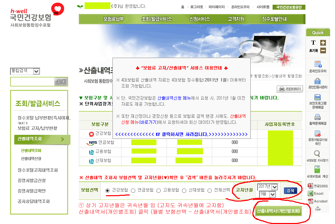Click 산출내역서(개인별조회) button

click(278, 211)
